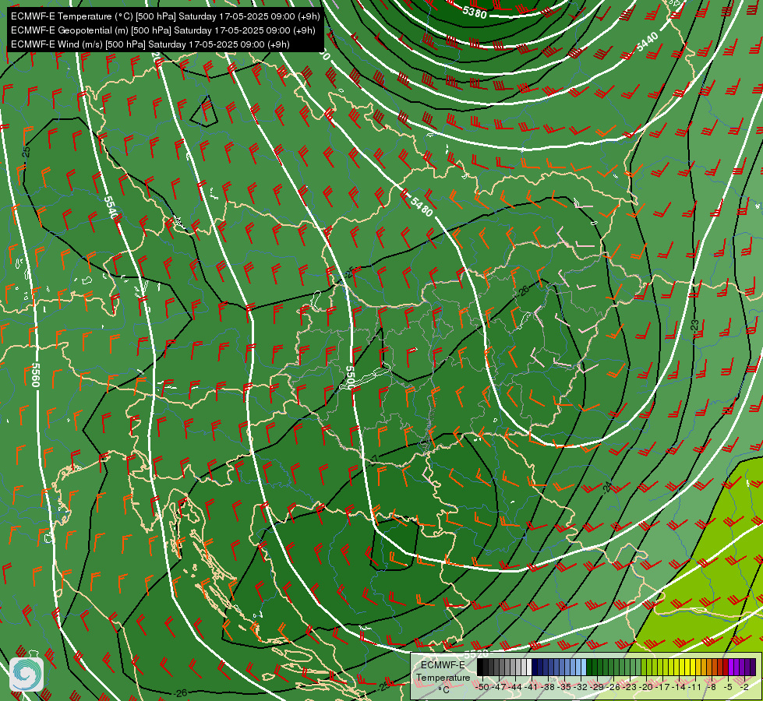Click the ECMWF-E Wind (m/s) title line
Viewport: 763px width, 701px height.
[x=150, y=44]
